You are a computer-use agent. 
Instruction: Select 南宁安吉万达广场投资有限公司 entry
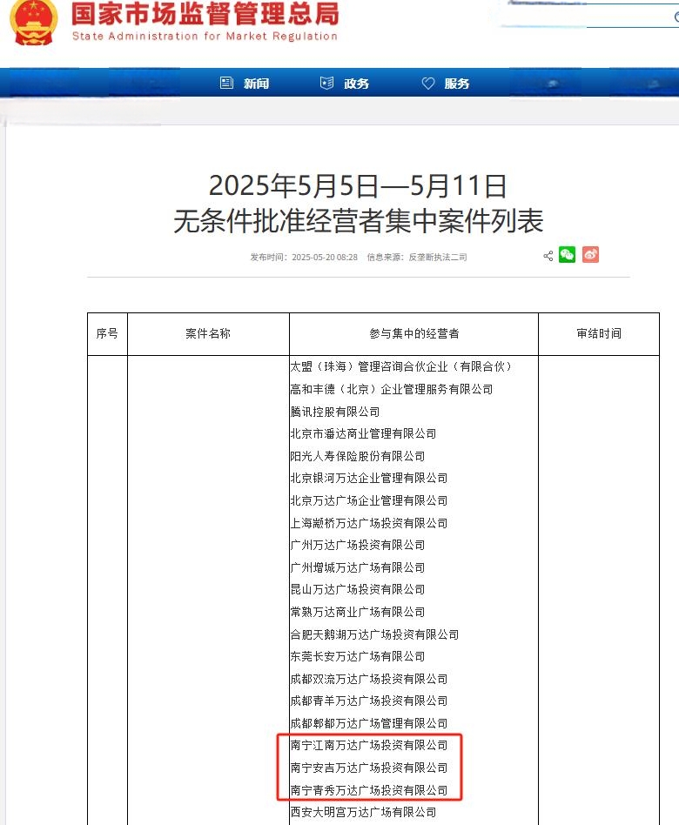(x=369, y=768)
